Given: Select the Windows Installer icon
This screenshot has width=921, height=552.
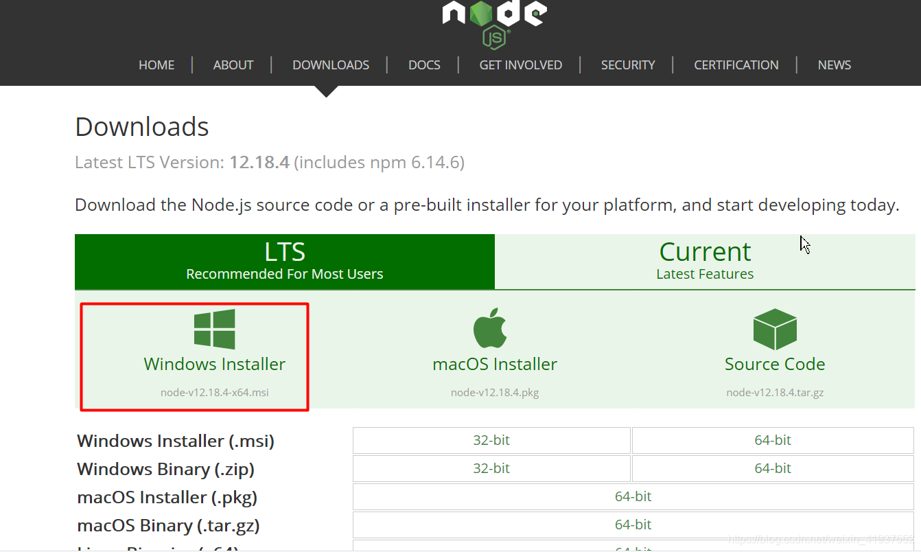Looking at the screenshot, I should (215, 329).
